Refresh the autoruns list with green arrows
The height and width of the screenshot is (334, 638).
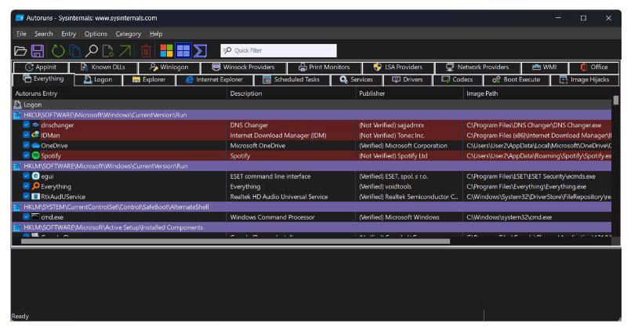coord(57,50)
